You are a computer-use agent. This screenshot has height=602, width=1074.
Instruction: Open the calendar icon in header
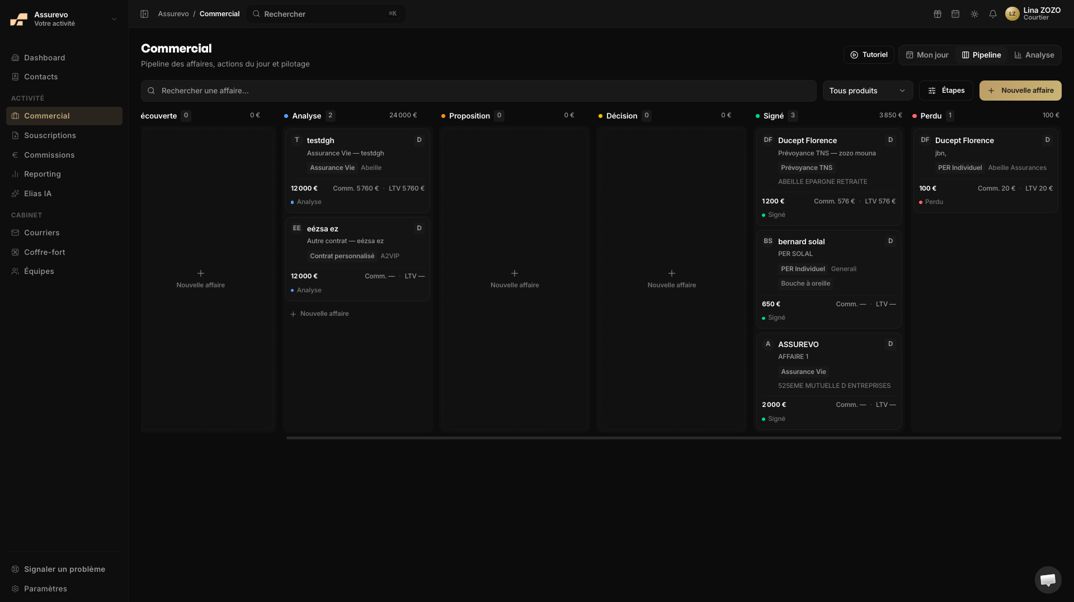[x=955, y=14]
